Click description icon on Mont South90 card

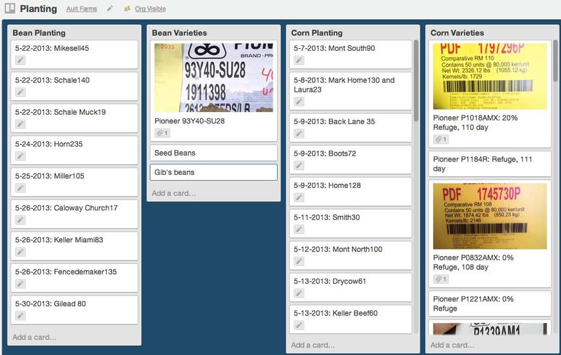299,60
